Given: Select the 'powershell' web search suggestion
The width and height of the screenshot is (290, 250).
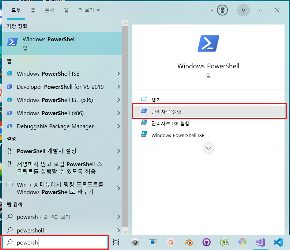Looking at the screenshot, I should tap(62, 230).
